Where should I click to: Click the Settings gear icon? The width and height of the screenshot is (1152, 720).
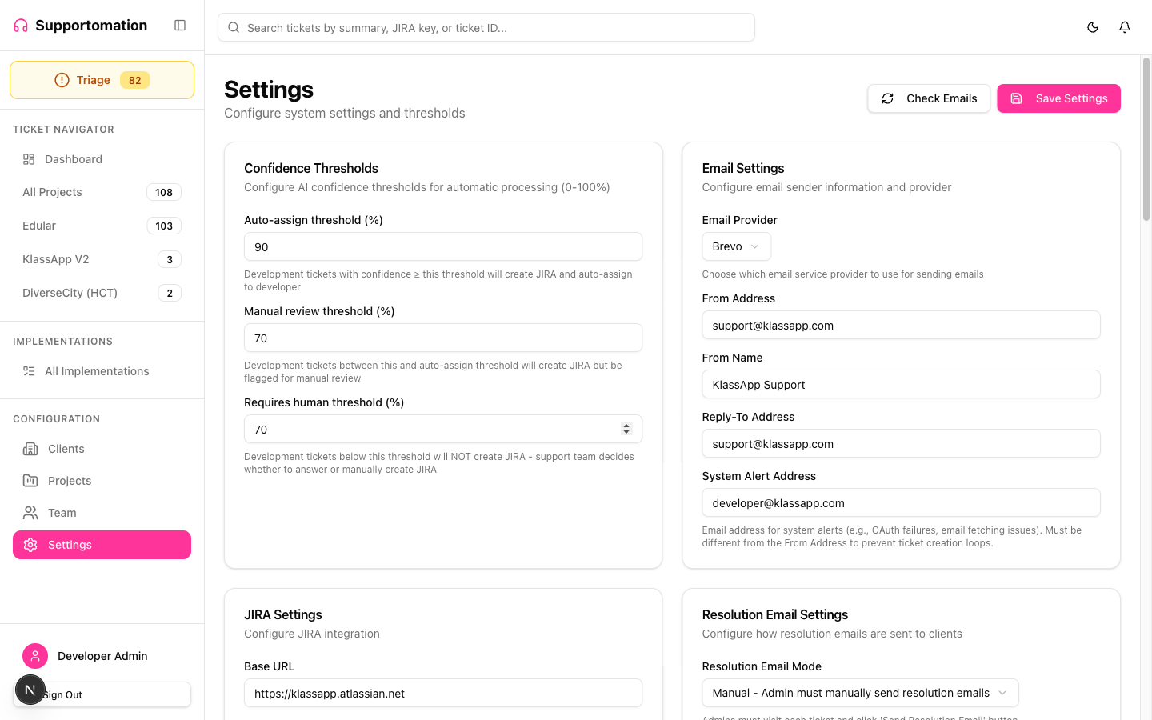[30, 545]
